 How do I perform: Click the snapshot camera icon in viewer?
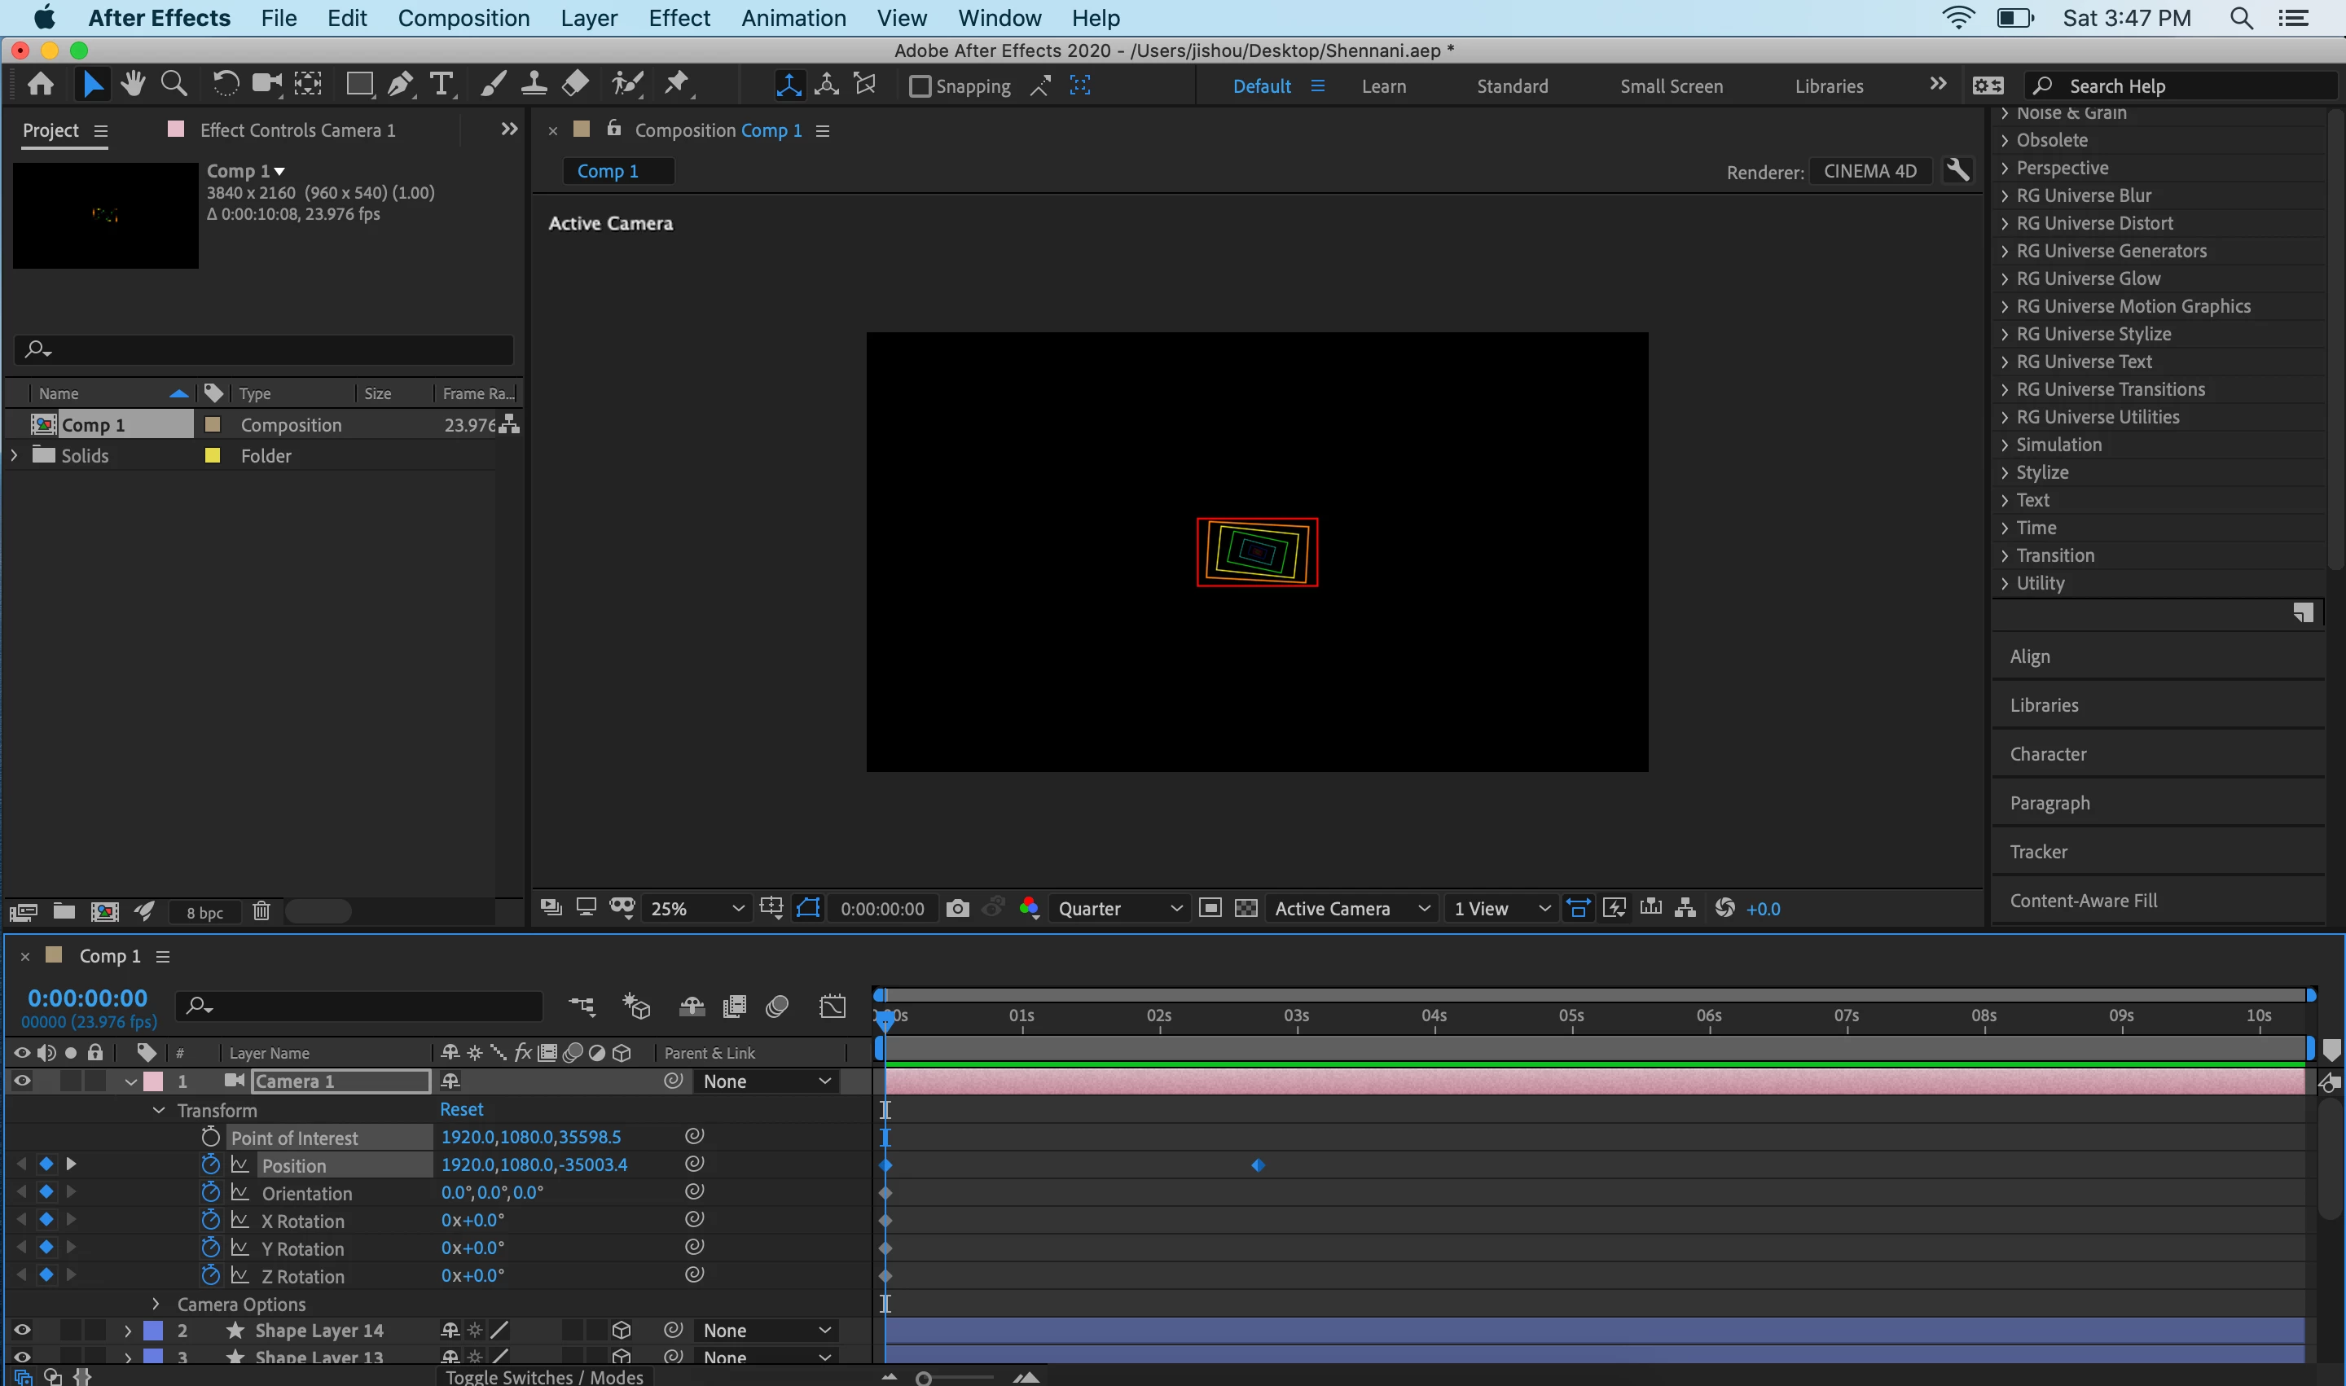coord(956,908)
